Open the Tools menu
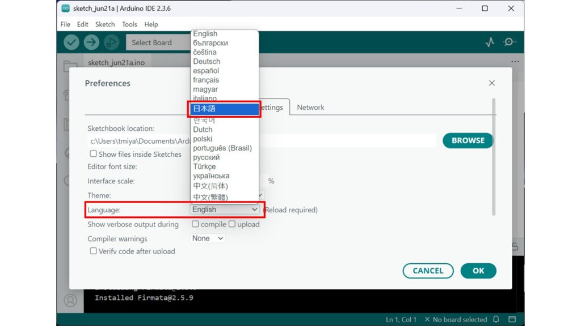 pos(129,24)
